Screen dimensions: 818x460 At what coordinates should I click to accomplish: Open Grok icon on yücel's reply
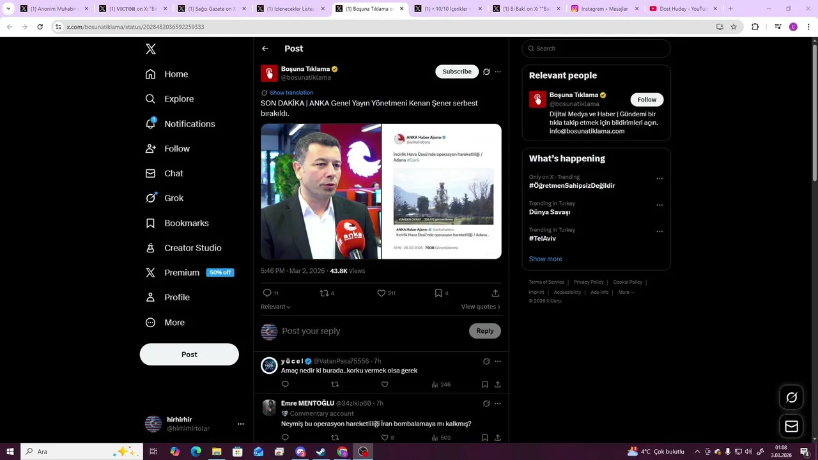[486, 362]
